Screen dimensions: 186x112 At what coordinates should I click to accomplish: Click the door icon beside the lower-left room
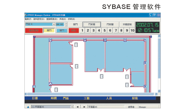(77, 66)
